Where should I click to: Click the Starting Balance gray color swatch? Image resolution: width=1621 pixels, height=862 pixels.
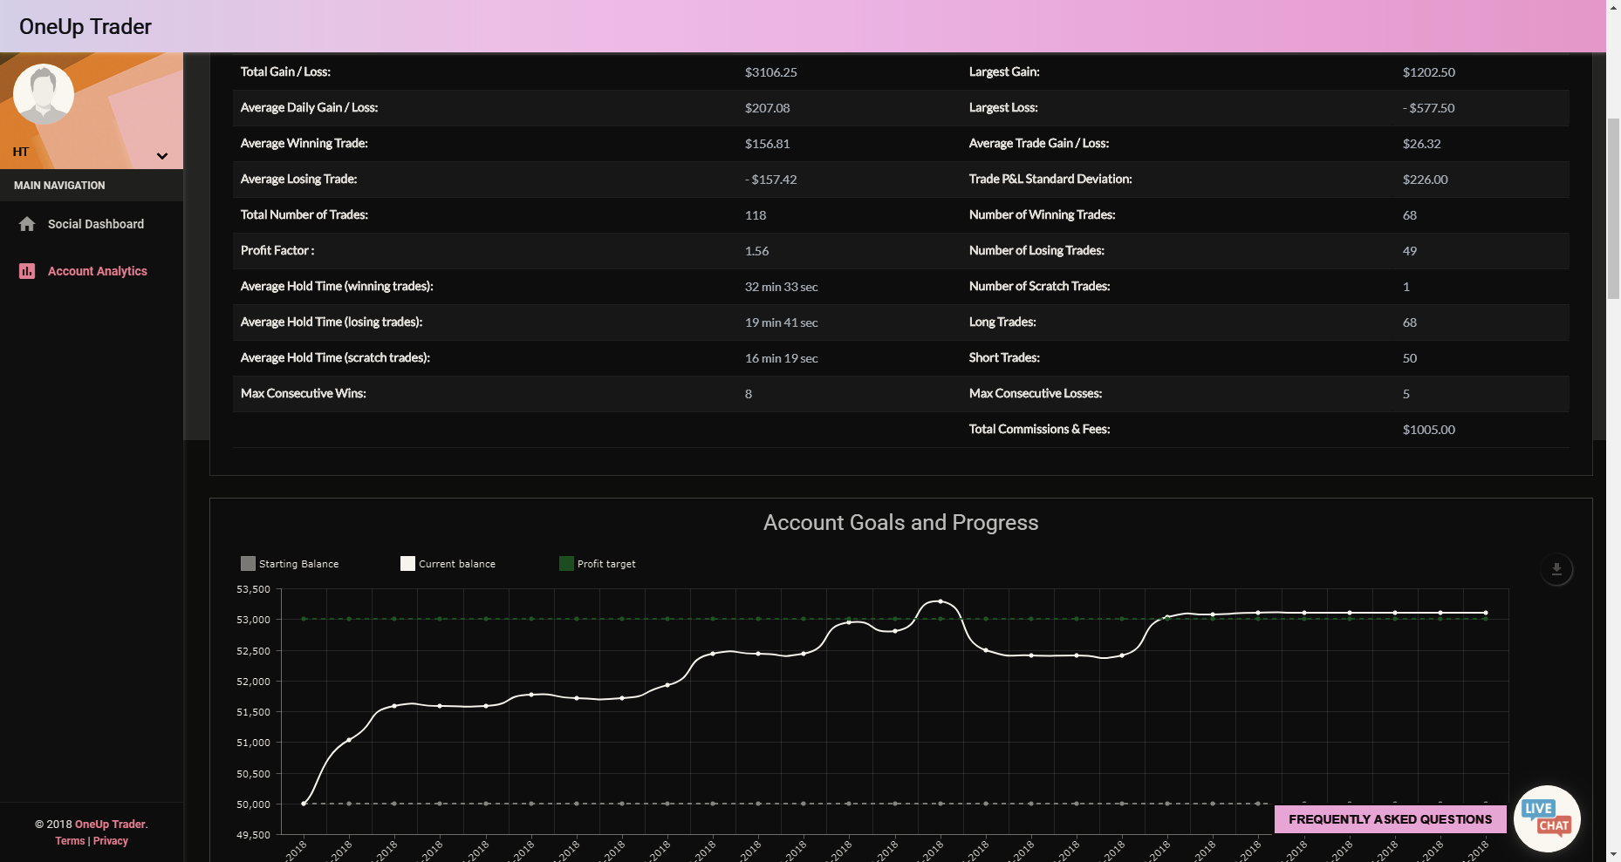(248, 564)
